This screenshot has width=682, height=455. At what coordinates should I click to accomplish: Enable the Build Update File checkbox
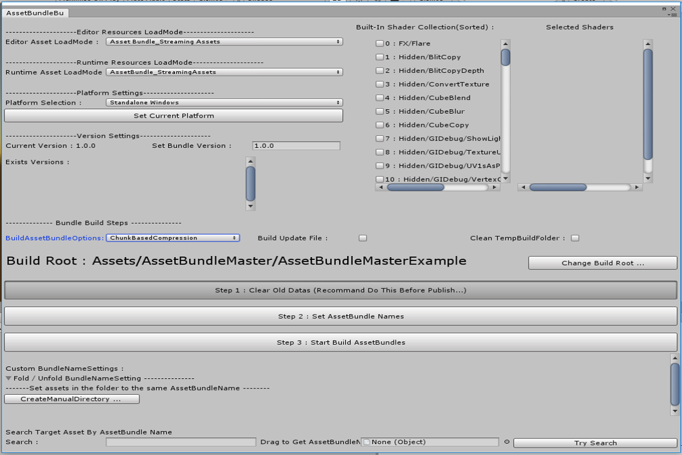pyautogui.click(x=363, y=238)
